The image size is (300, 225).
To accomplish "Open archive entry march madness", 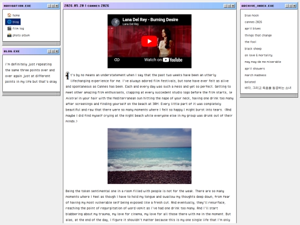I will tap(255, 75).
